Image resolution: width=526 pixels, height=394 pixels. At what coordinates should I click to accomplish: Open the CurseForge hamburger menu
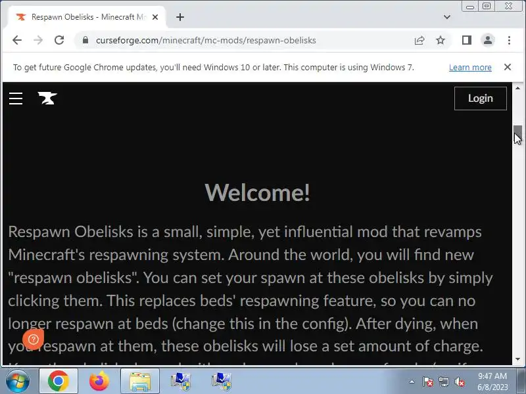click(16, 98)
